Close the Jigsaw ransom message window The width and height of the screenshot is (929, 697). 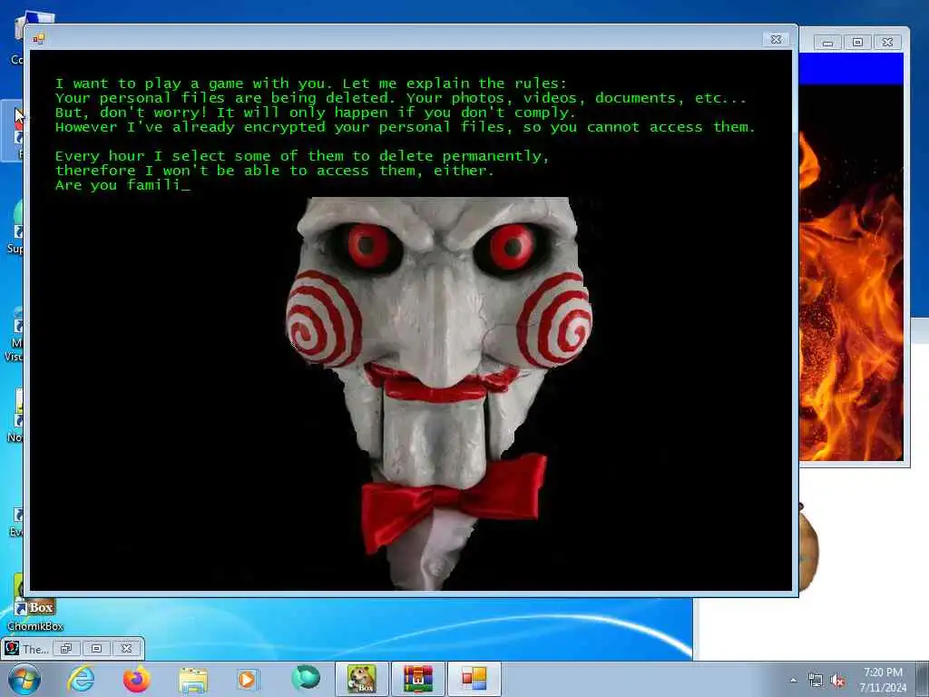777,39
